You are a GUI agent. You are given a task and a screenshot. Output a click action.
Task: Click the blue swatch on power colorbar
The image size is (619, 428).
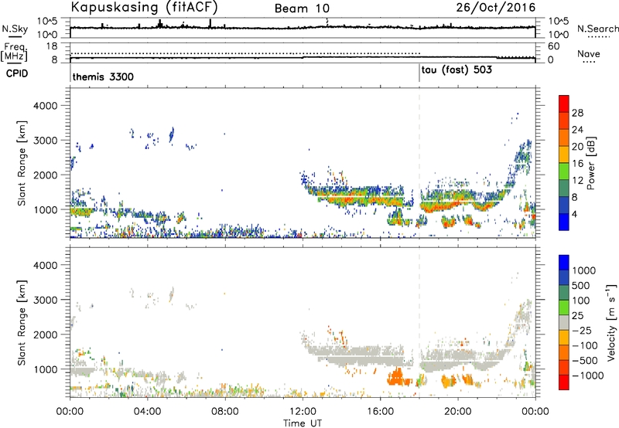pyautogui.click(x=564, y=222)
